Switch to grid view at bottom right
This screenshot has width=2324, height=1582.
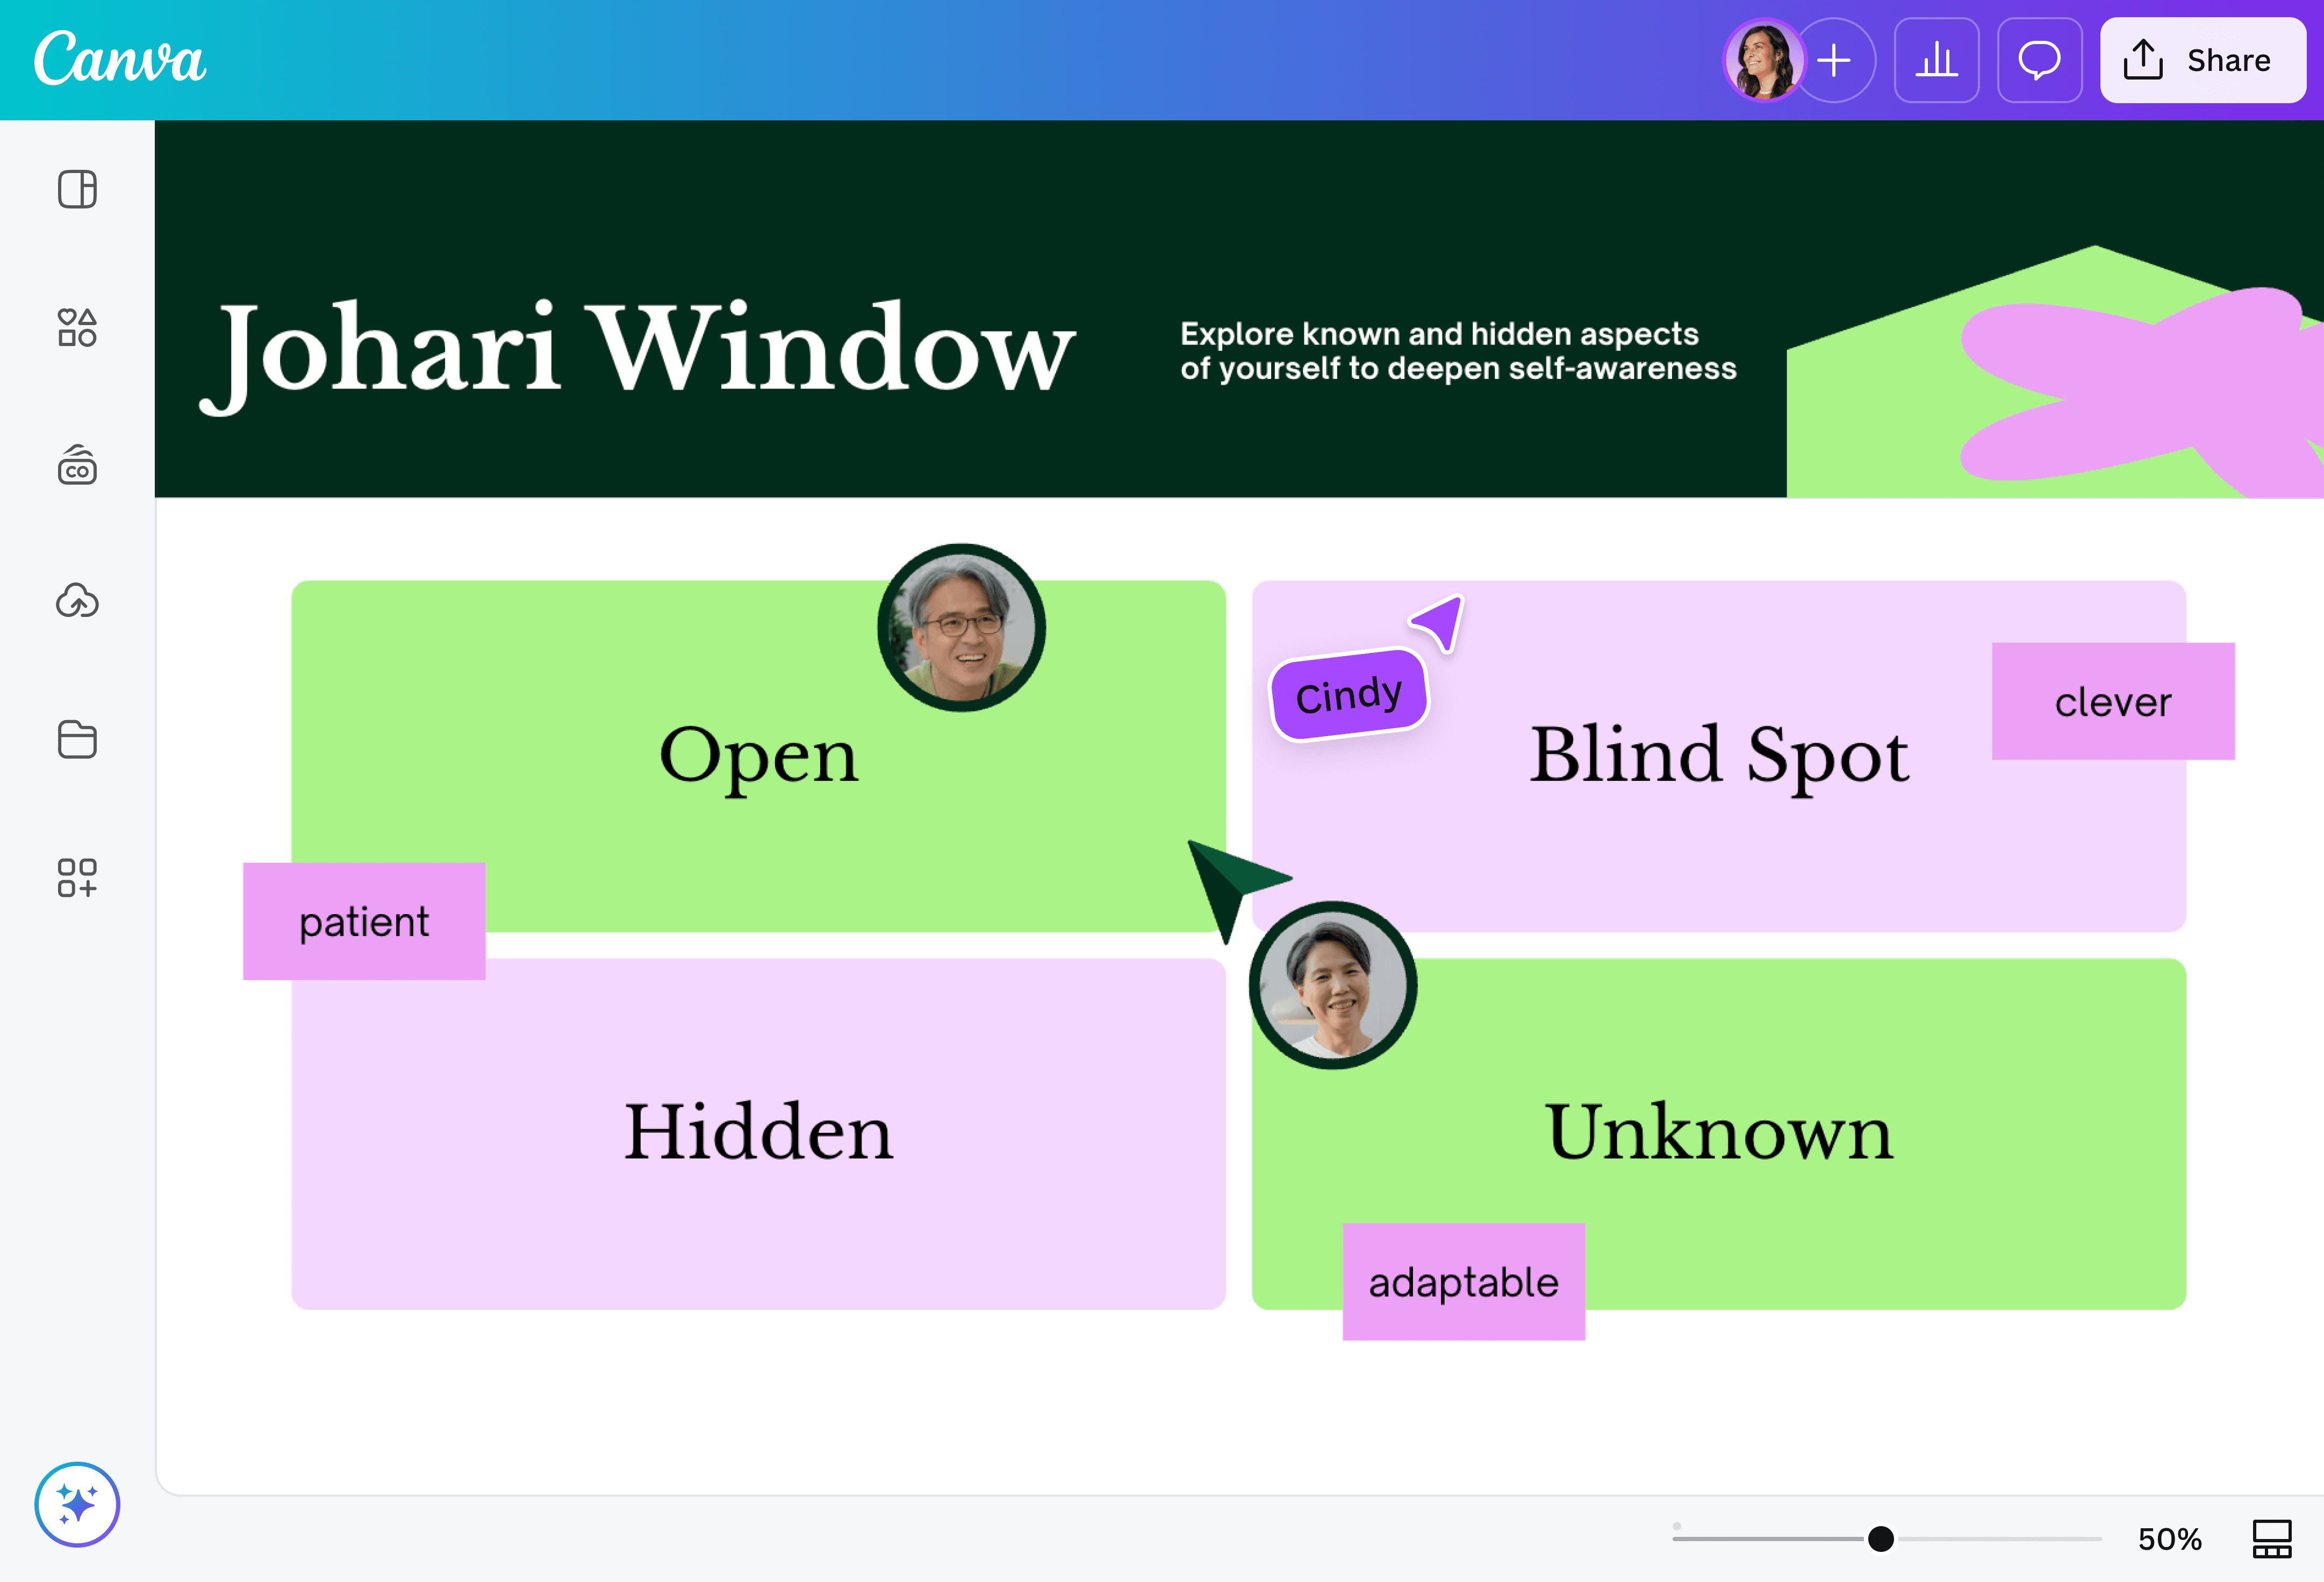(x=2272, y=1539)
